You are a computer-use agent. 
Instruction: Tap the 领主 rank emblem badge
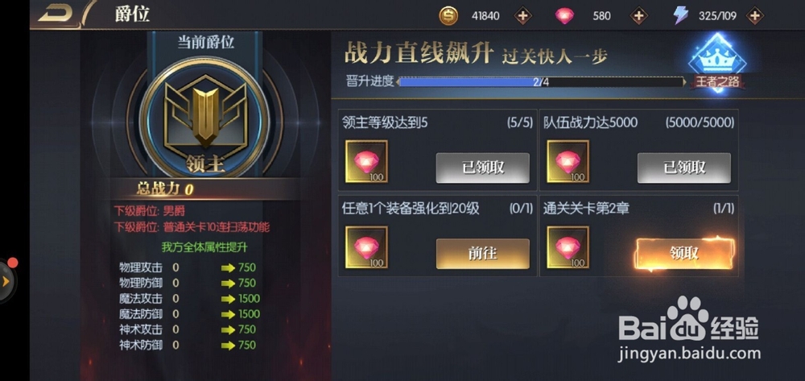[204, 119]
